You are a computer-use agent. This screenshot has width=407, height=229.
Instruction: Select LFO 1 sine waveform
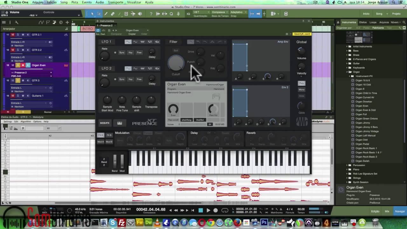pos(128,42)
